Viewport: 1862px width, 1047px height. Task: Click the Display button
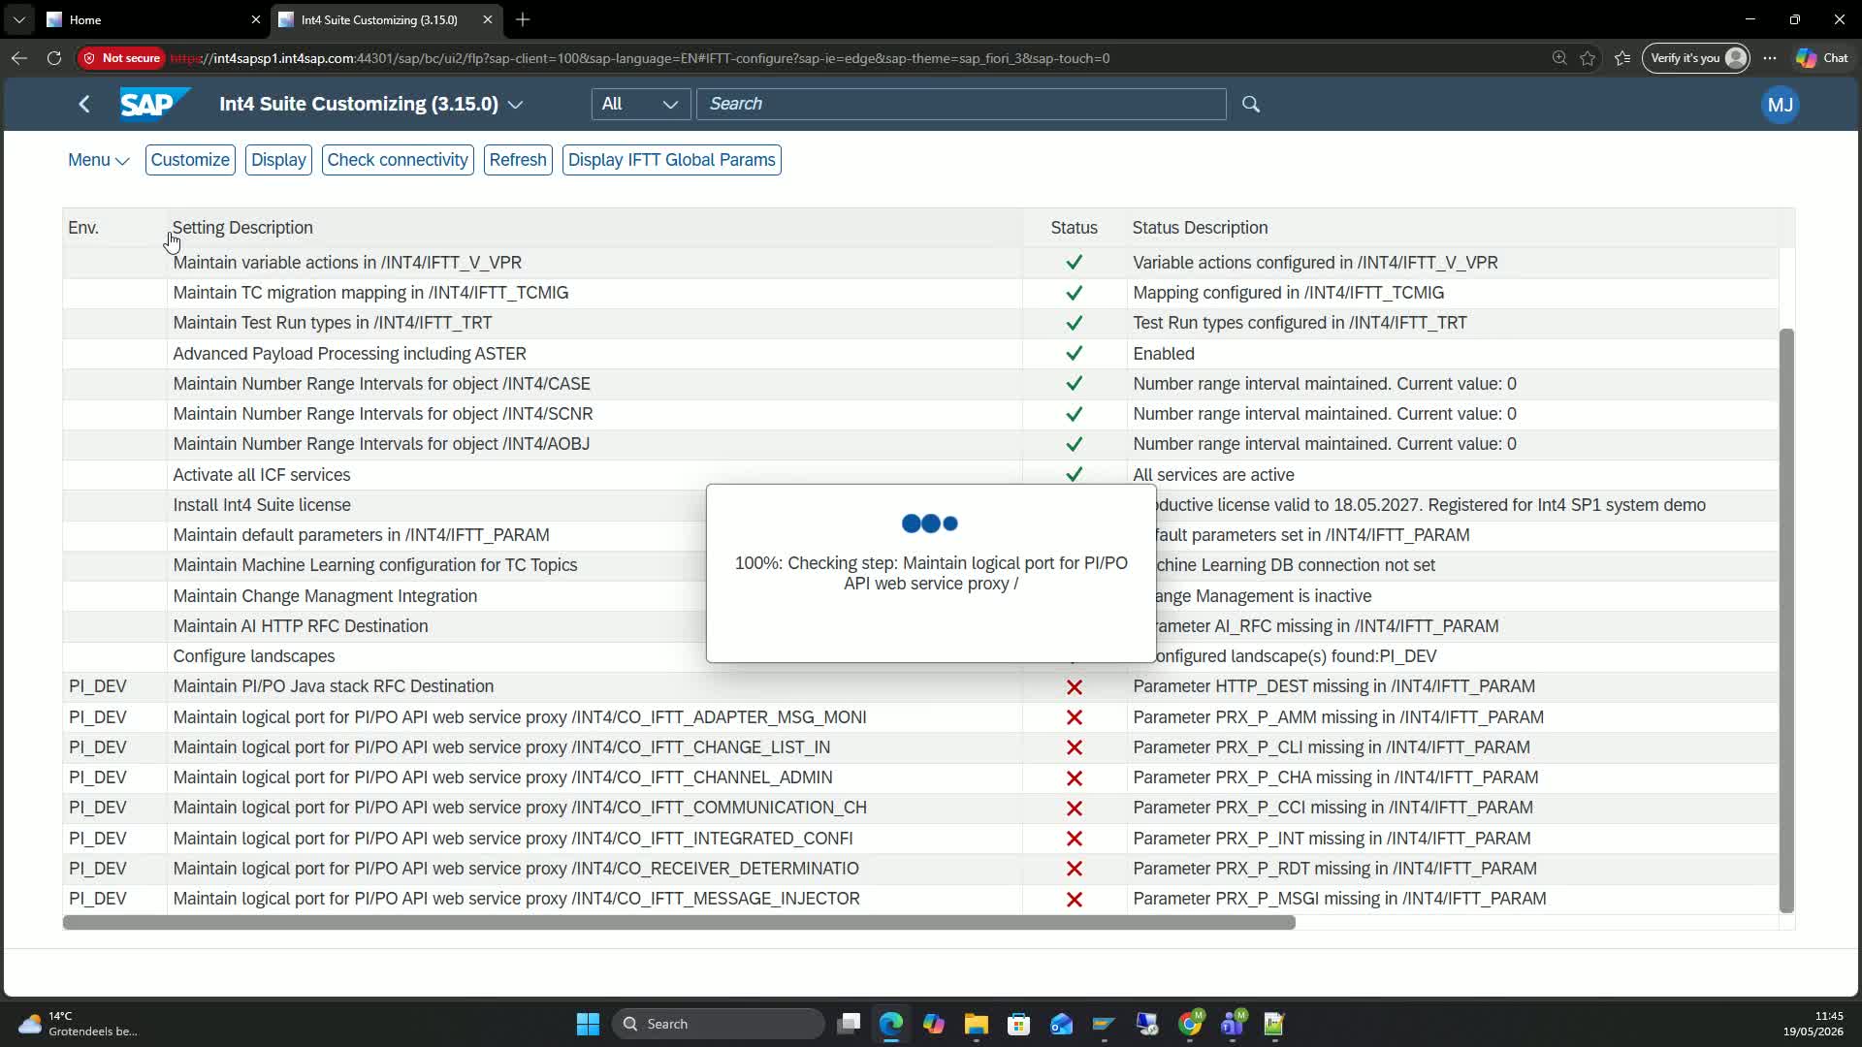click(x=278, y=160)
